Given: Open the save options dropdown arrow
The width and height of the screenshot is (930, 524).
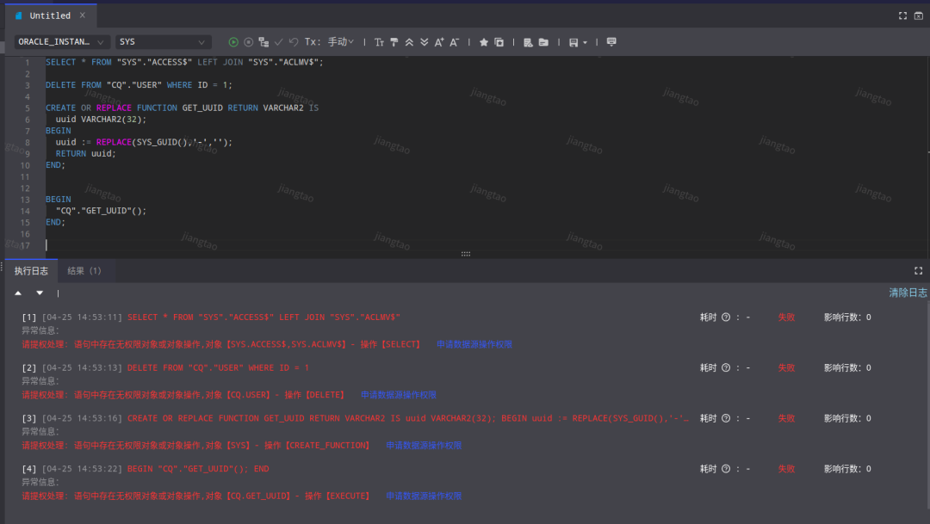Looking at the screenshot, I should click(x=586, y=42).
